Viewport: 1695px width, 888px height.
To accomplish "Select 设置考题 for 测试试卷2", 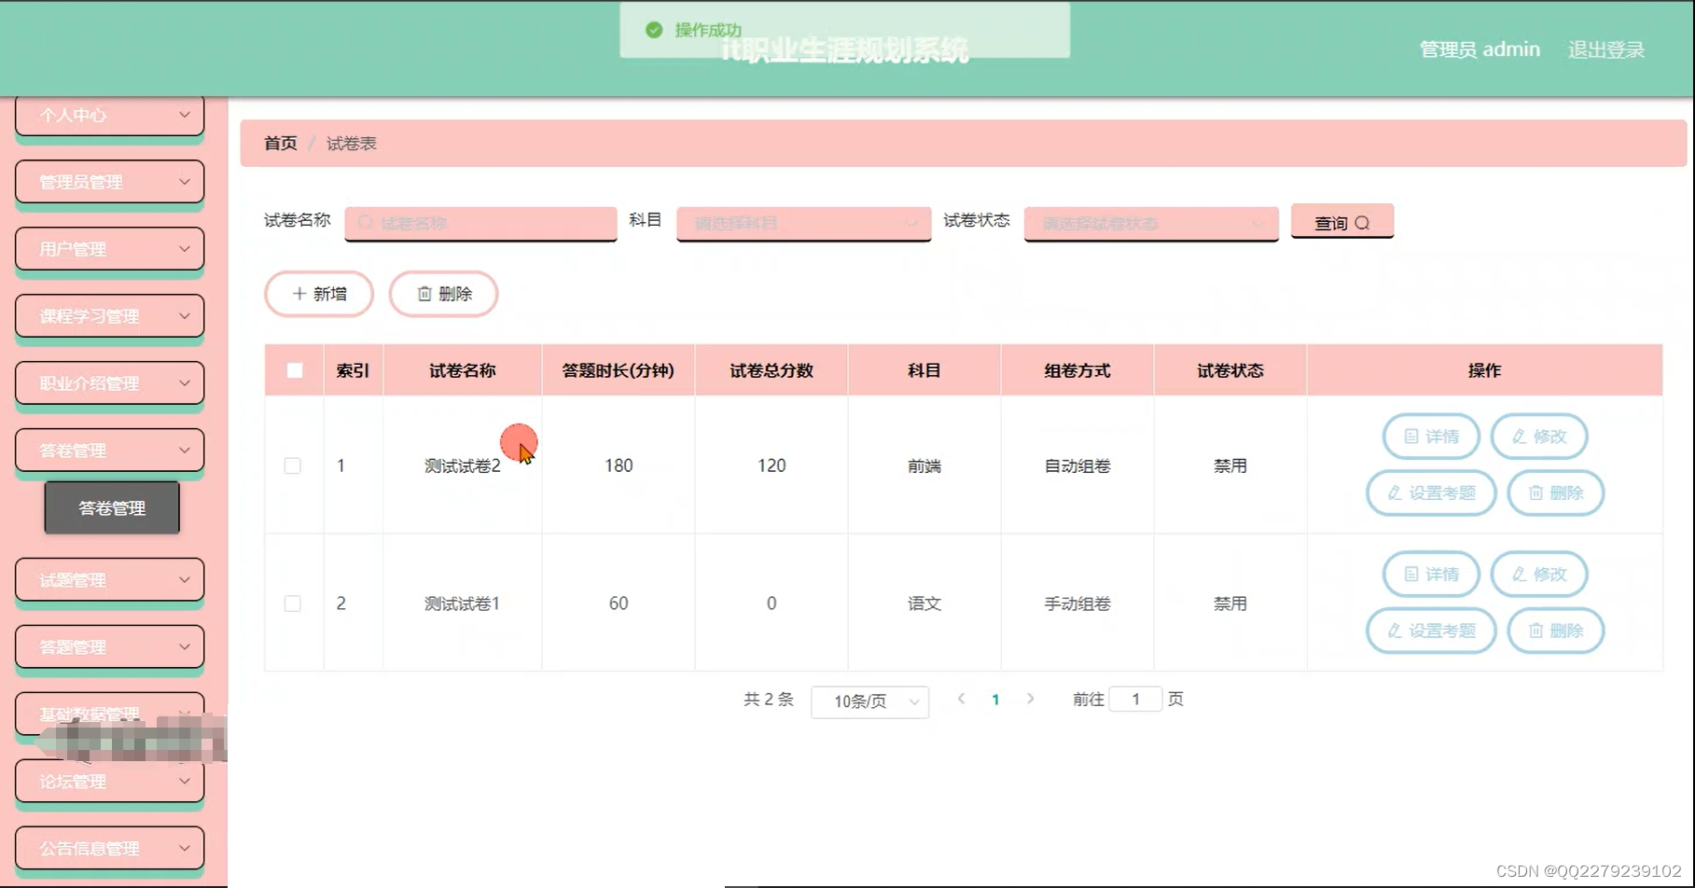I will [1430, 493].
